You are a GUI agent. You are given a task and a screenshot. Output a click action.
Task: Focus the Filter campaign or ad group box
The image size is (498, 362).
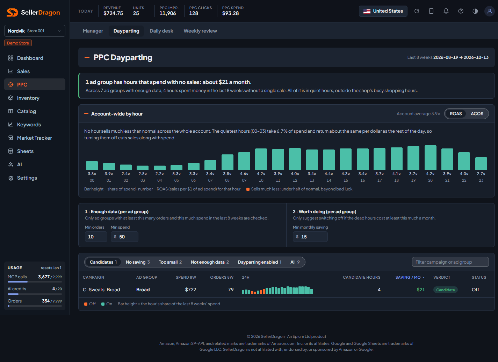click(450, 262)
